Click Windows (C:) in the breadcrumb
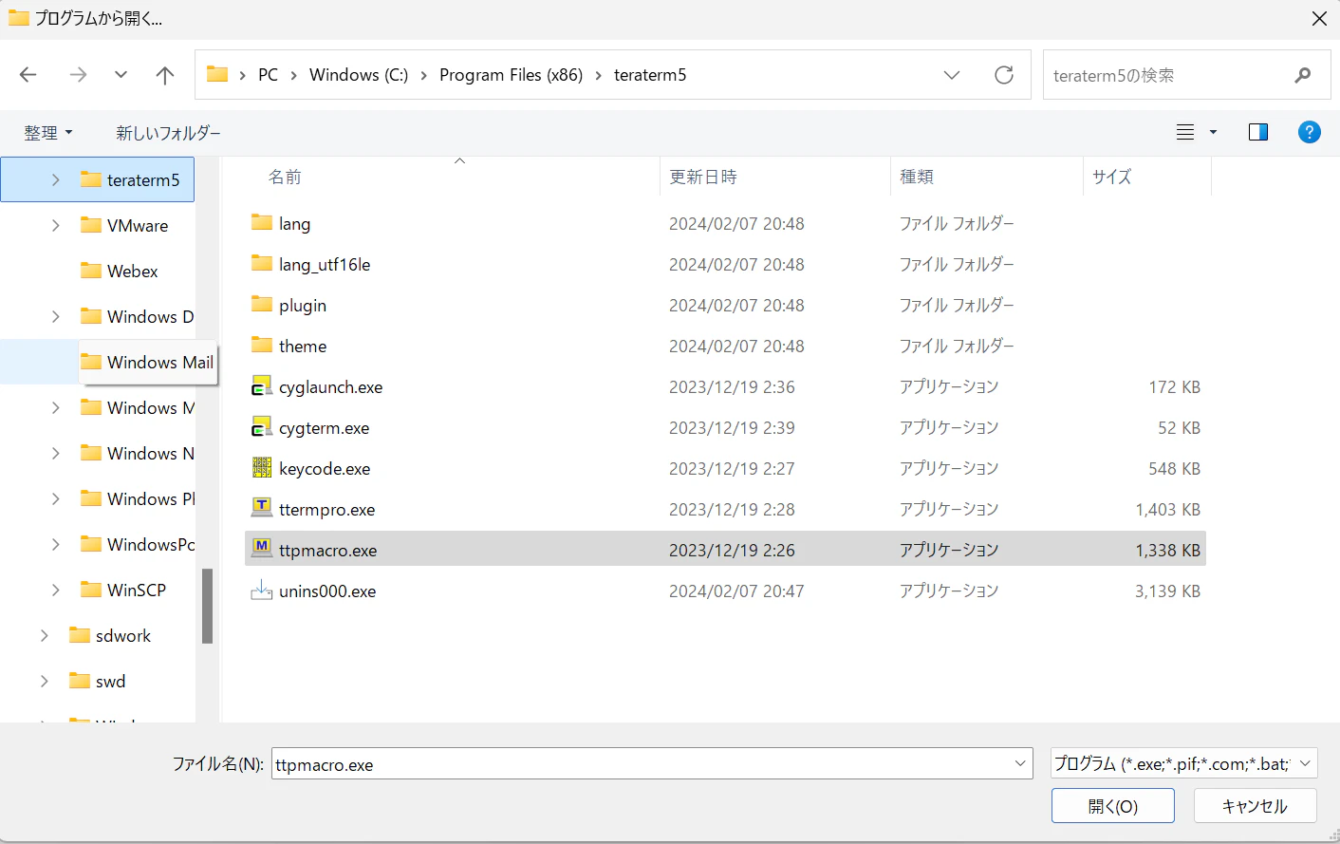Screen dimensions: 1340x844 click(x=359, y=75)
